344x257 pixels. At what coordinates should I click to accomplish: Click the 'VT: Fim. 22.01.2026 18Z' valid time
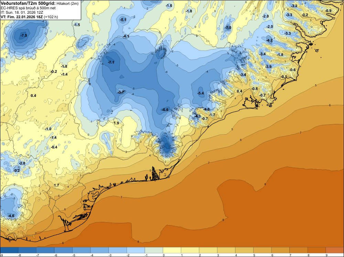coord(22,17)
